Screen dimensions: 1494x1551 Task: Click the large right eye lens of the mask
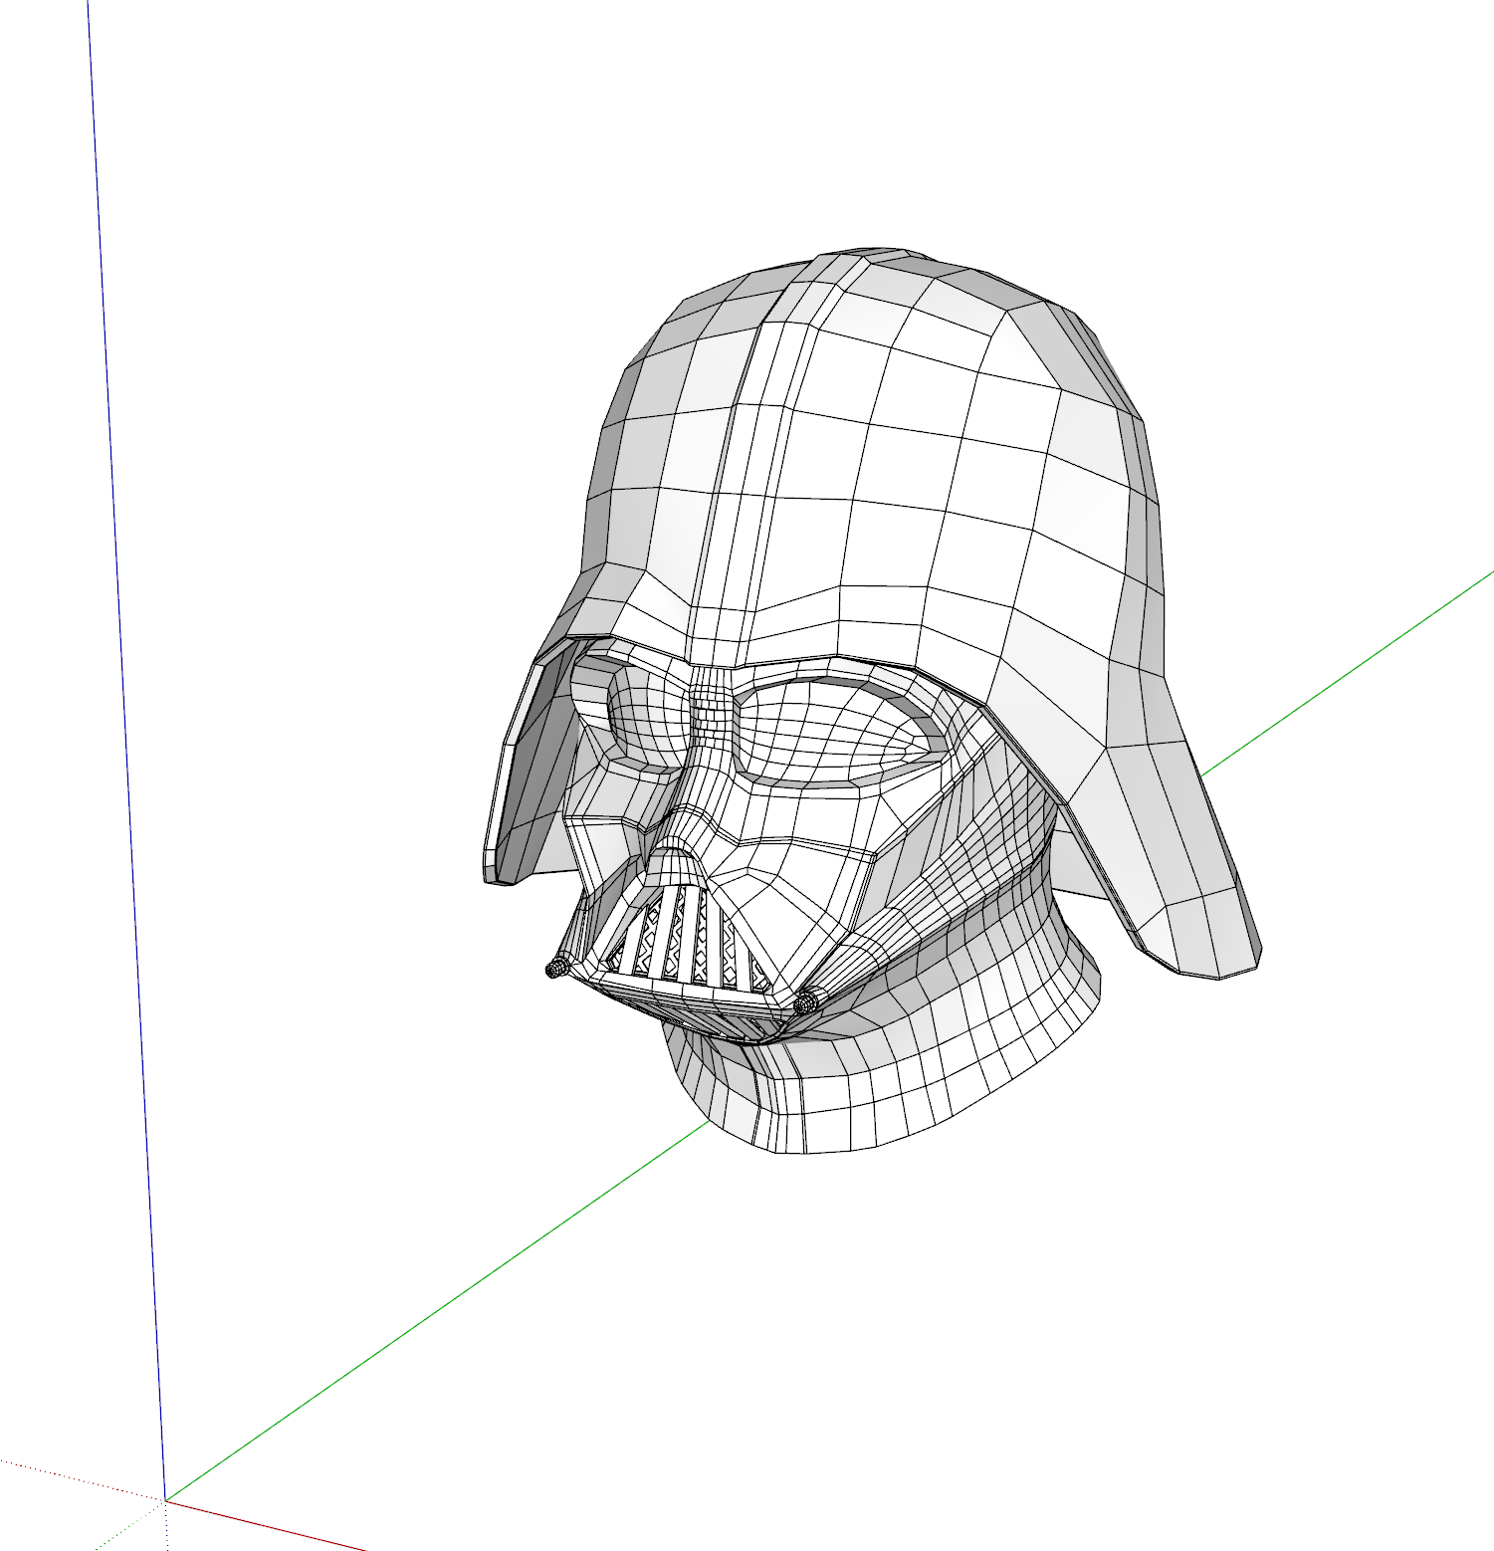(841, 732)
